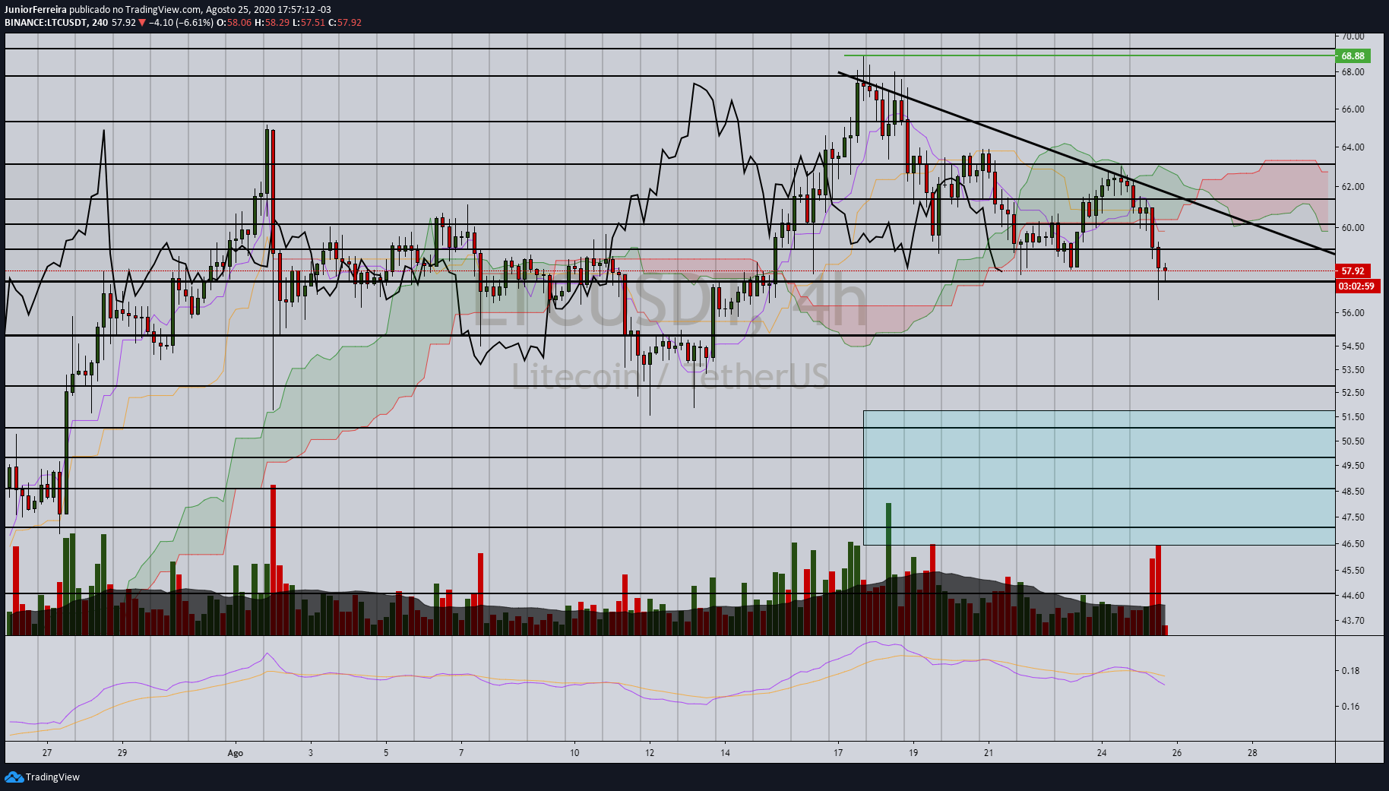This screenshot has width=1389, height=791.
Task: Click the 56.00 price axis label
Action: [1353, 313]
